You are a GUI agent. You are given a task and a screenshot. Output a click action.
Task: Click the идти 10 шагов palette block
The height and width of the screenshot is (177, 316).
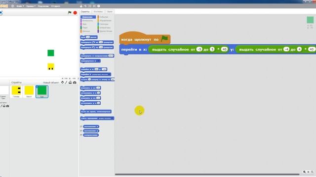(89, 37)
